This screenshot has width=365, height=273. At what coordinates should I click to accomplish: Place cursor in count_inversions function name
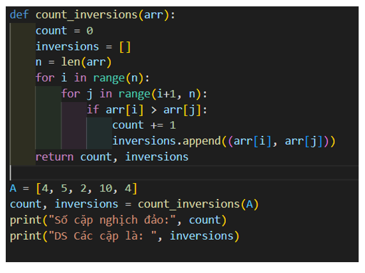(x=87, y=15)
